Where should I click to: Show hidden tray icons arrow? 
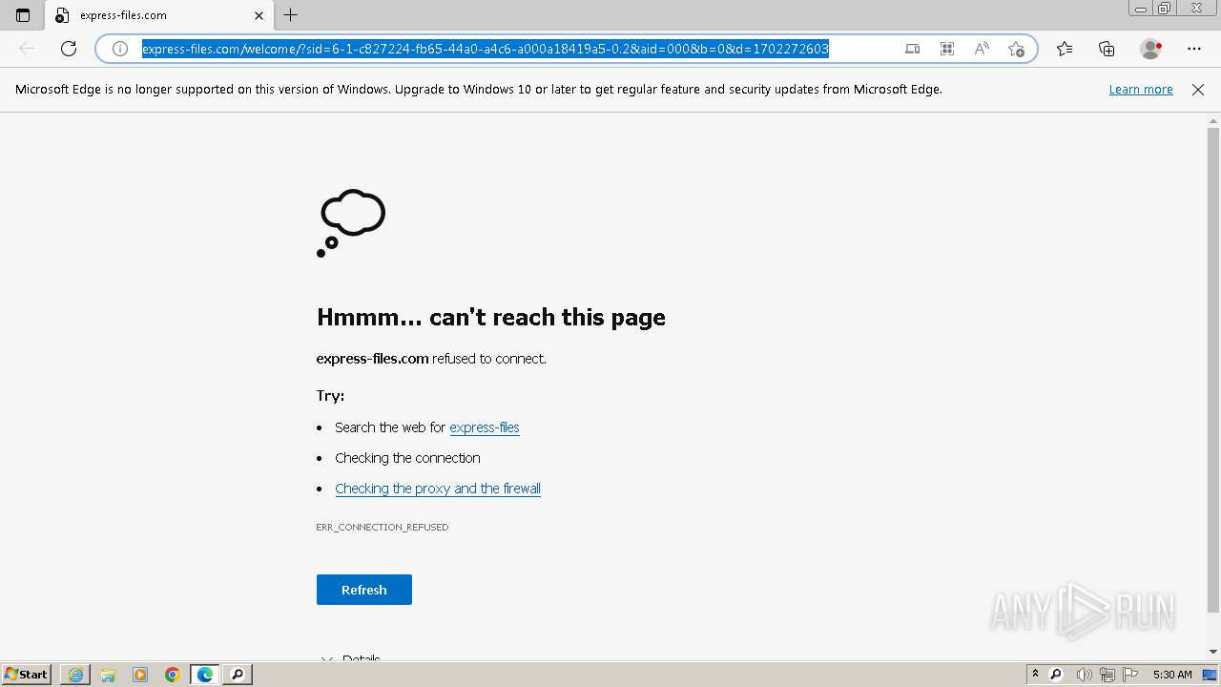tap(1035, 675)
